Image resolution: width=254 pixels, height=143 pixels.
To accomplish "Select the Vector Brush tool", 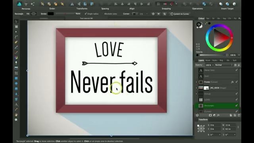I will pos(16,52).
